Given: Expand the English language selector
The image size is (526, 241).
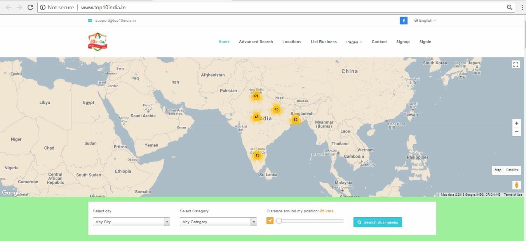Looking at the screenshot, I should coord(425,21).
